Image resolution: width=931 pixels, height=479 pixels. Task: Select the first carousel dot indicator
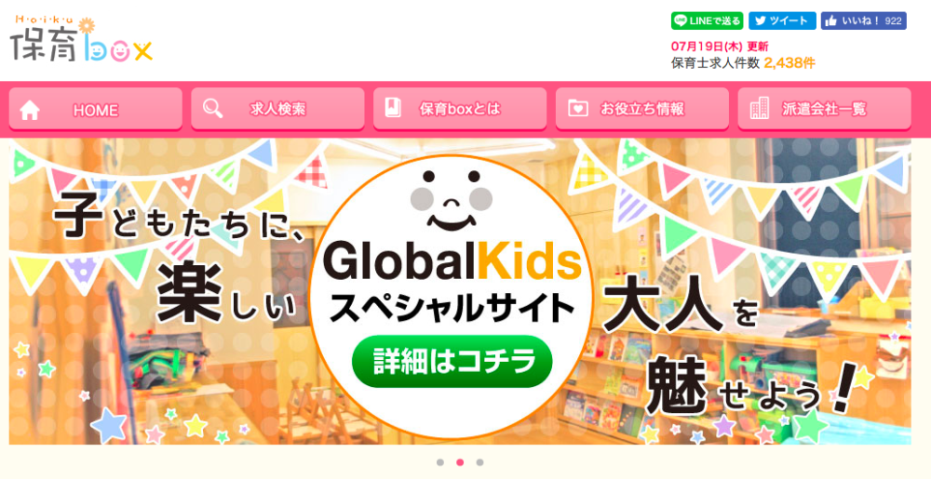440,462
